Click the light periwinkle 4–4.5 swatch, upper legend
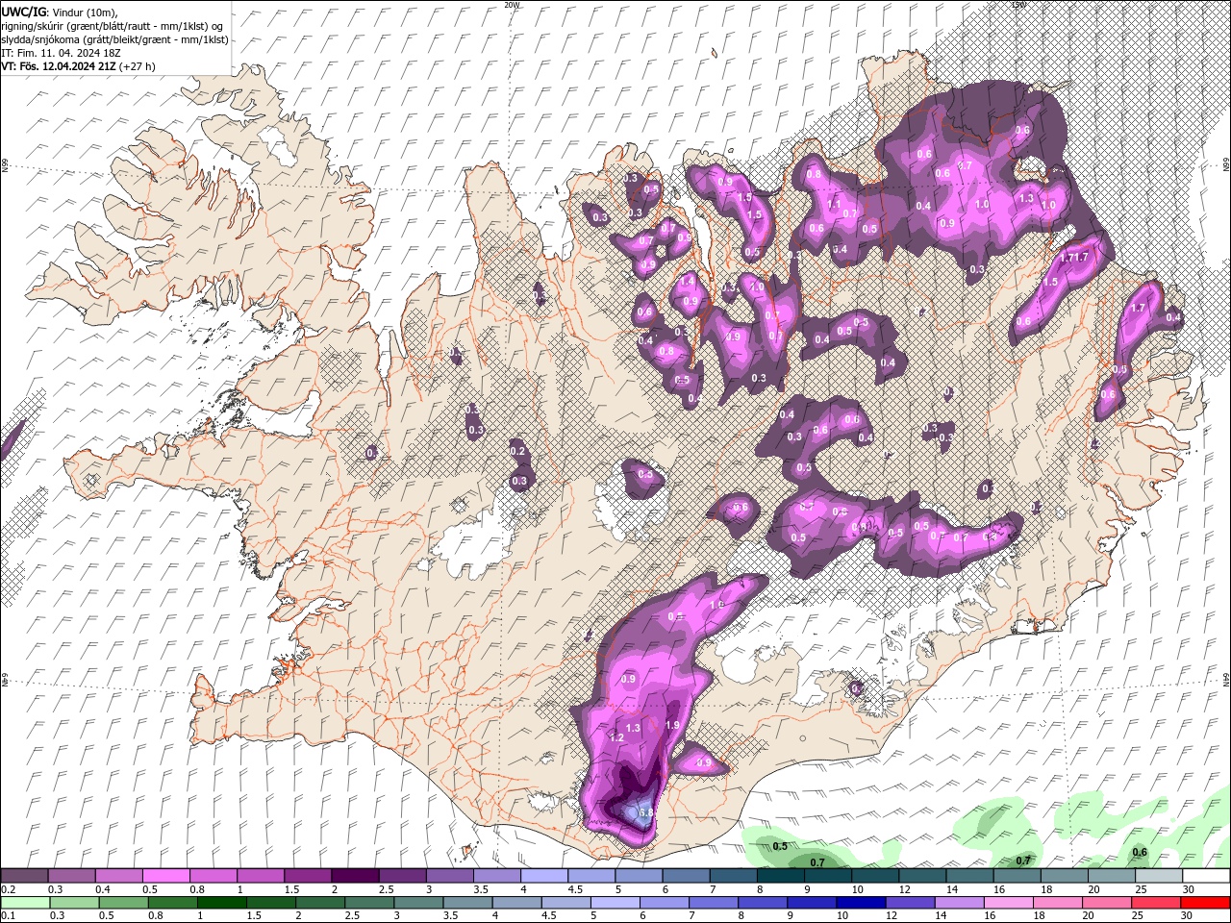Screen dimensions: 1231x923 [544, 876]
